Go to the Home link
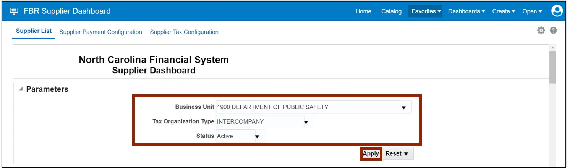 tap(363, 11)
